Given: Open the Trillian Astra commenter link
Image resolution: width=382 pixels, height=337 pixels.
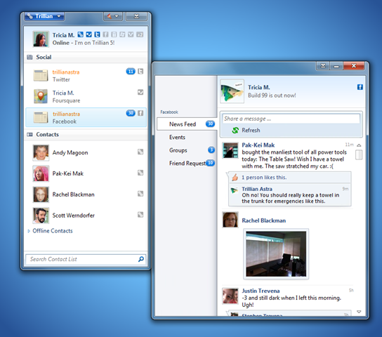Looking at the screenshot, I should tap(257, 189).
